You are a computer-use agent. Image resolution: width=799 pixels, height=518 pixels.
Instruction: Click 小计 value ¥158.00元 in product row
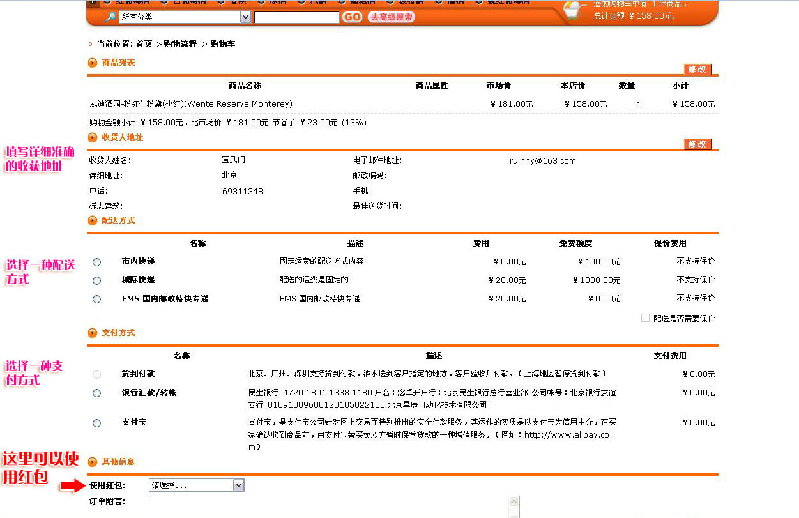coord(694,104)
